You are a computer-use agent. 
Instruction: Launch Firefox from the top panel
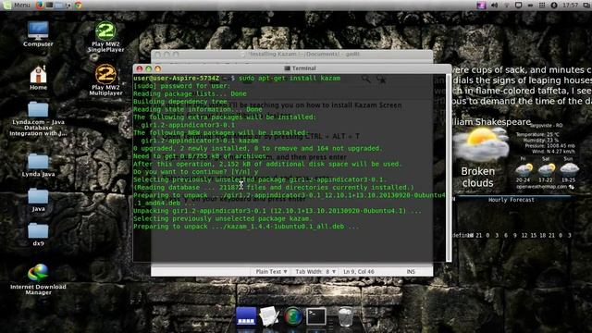(40, 5)
